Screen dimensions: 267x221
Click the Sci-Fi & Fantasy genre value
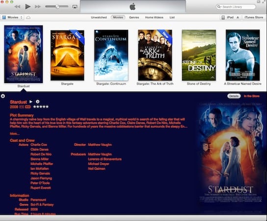[42, 205]
